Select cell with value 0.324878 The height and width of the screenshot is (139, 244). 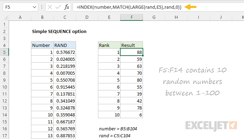pyautogui.click(x=65, y=108)
